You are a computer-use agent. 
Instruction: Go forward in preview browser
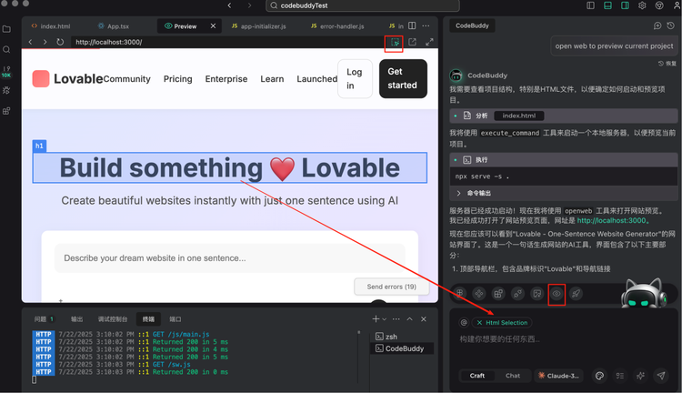tap(45, 42)
